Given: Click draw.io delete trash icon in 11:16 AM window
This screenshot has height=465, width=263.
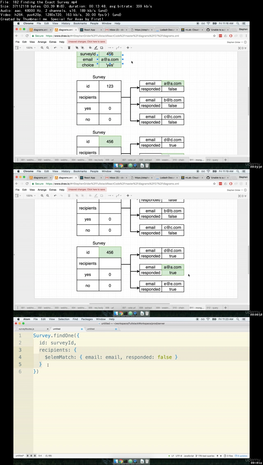Looking at the screenshot, I should click(69, 48).
